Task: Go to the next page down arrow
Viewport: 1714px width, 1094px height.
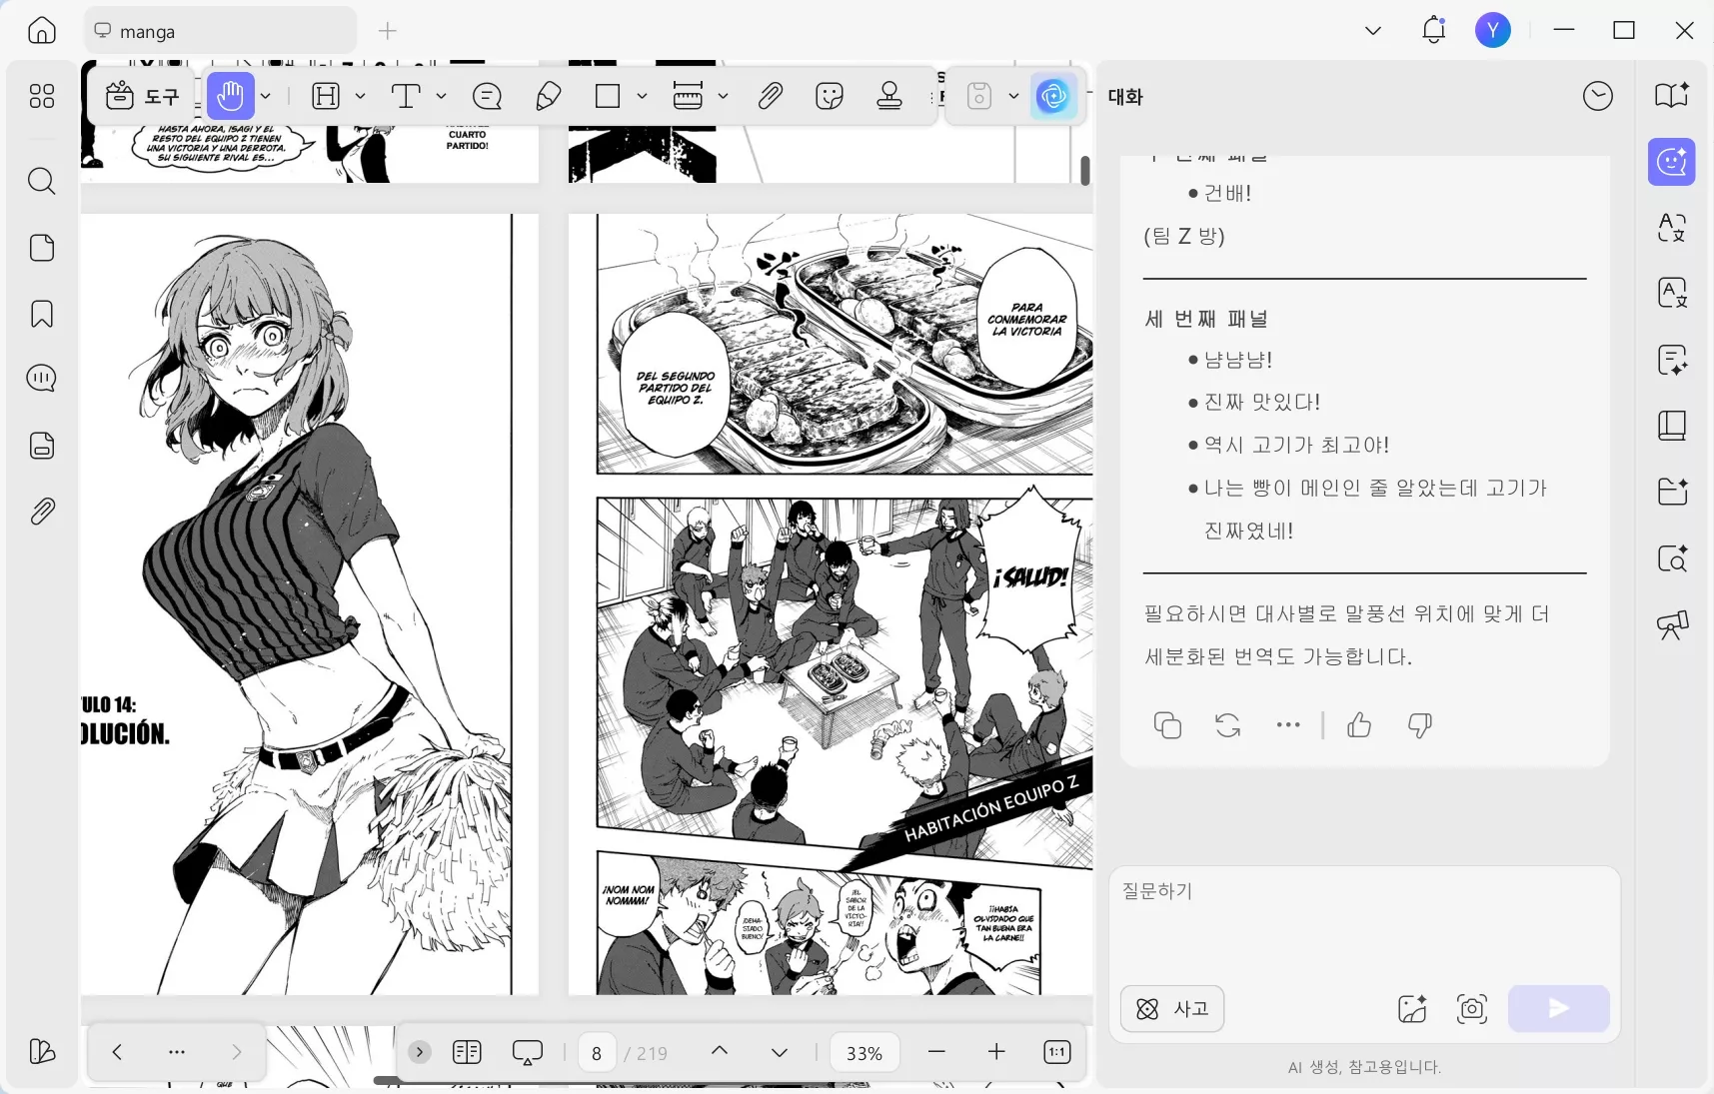Action: pos(780,1052)
